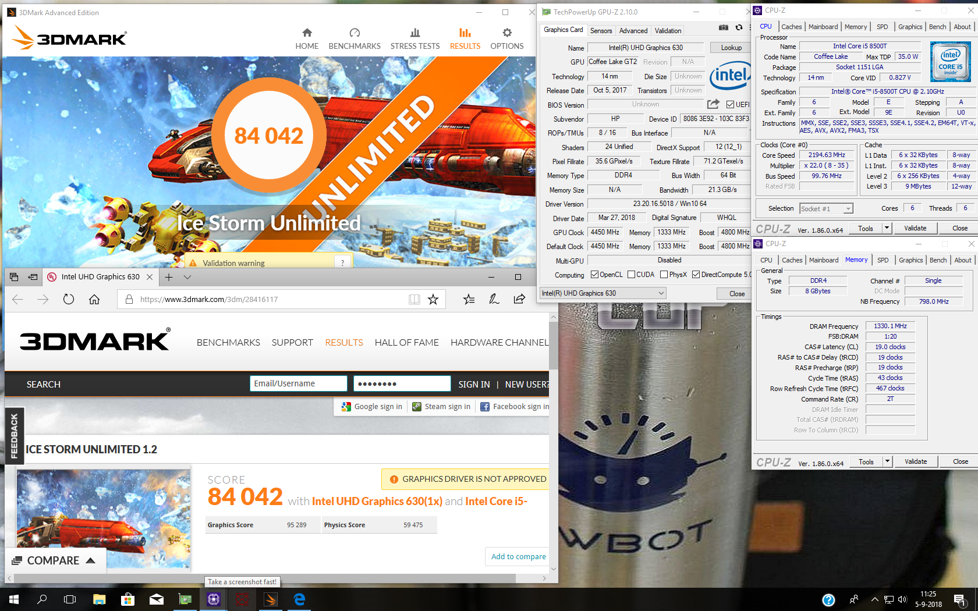Open the Bench tab in top CPU-Z window
This screenshot has height=611, width=978.
pos(937,27)
